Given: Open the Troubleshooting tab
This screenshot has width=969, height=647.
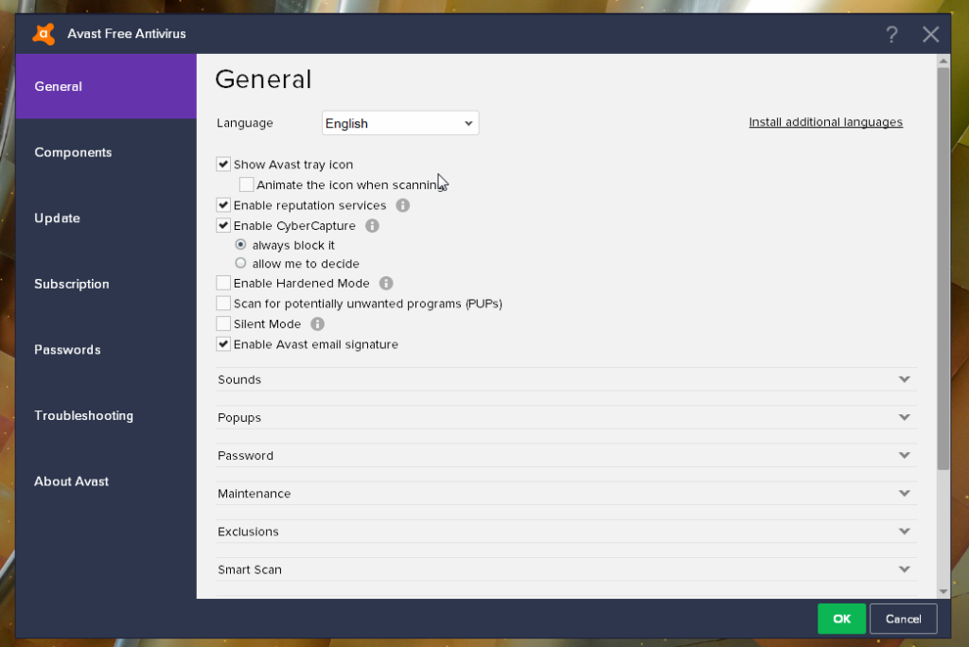Looking at the screenshot, I should point(106,416).
